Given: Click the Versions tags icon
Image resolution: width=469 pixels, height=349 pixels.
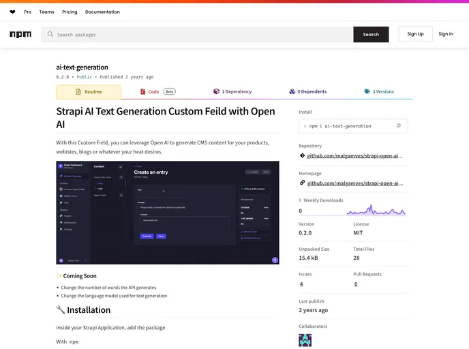Looking at the screenshot, I should [367, 91].
